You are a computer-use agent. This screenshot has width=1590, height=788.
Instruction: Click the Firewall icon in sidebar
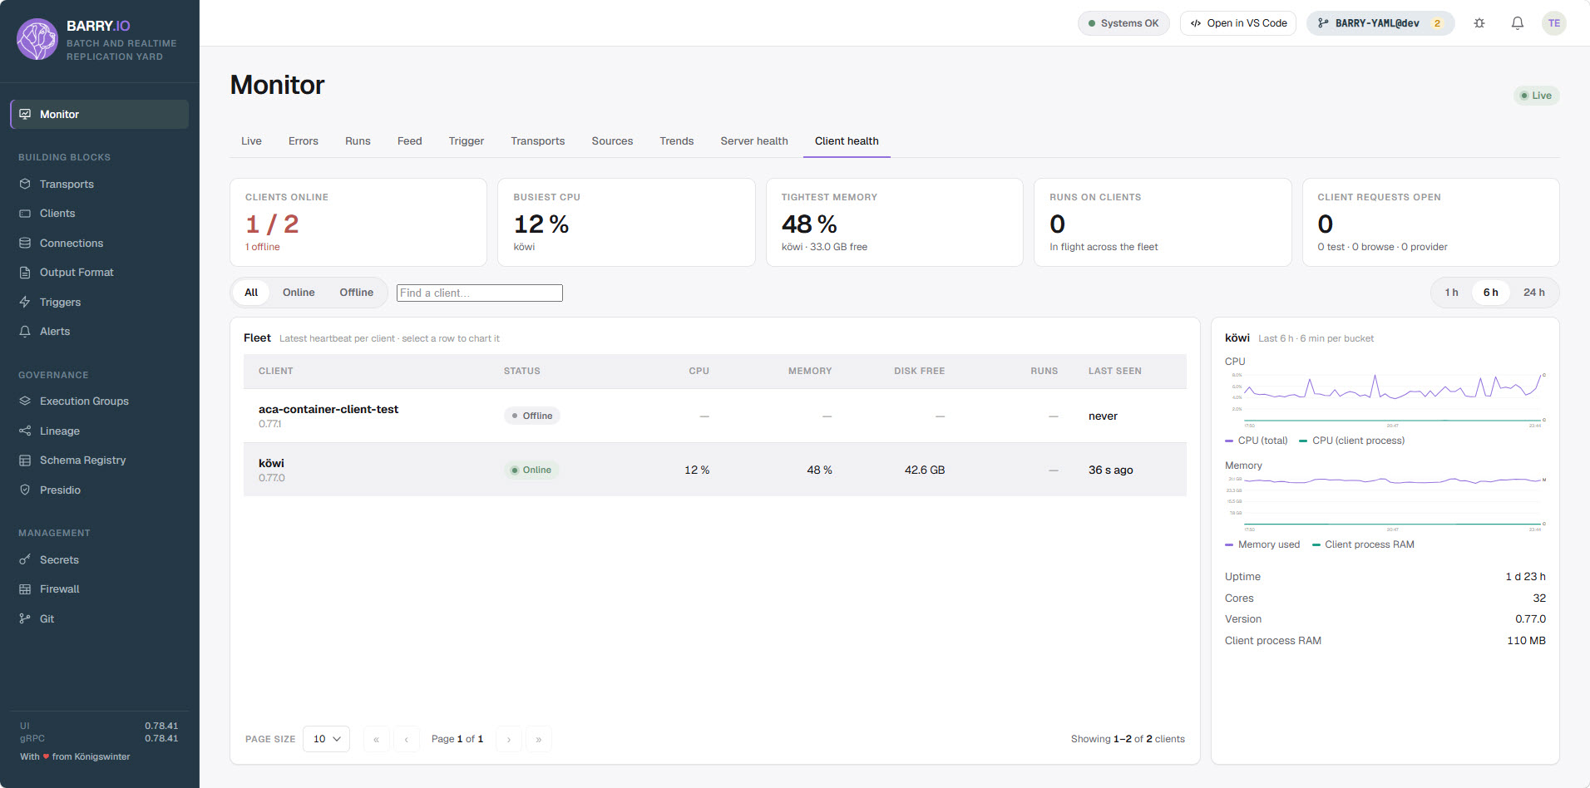click(x=25, y=589)
